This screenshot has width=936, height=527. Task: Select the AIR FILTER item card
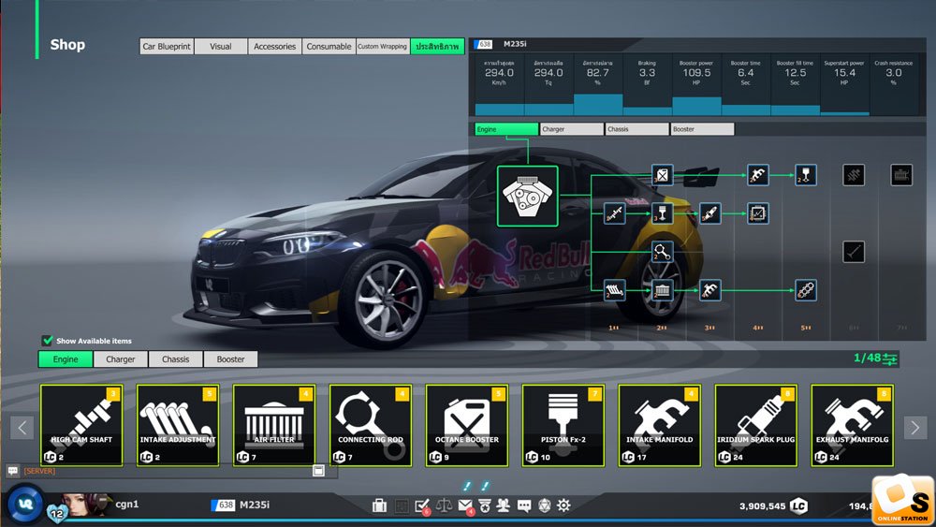(274, 426)
